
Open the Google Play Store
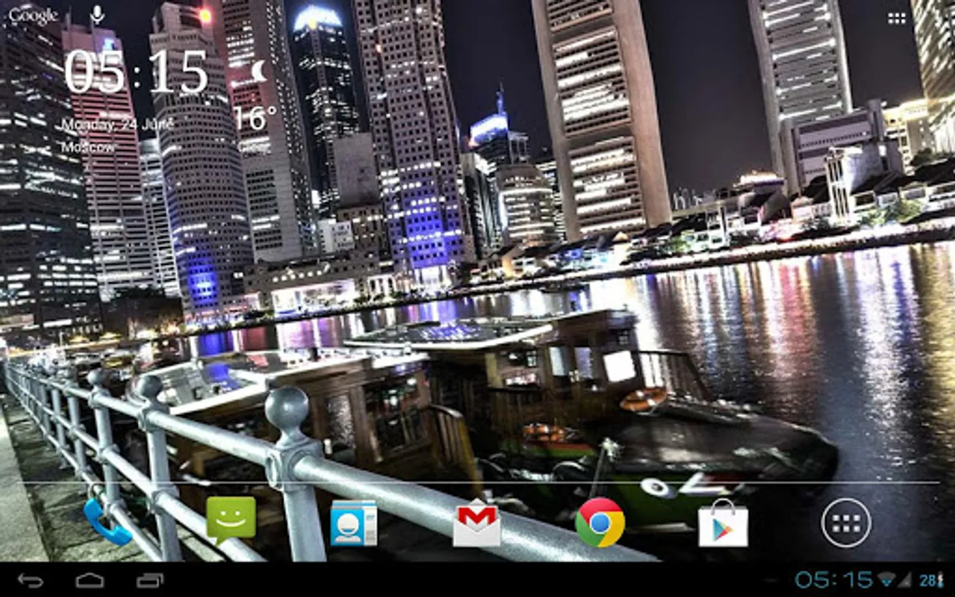click(723, 523)
